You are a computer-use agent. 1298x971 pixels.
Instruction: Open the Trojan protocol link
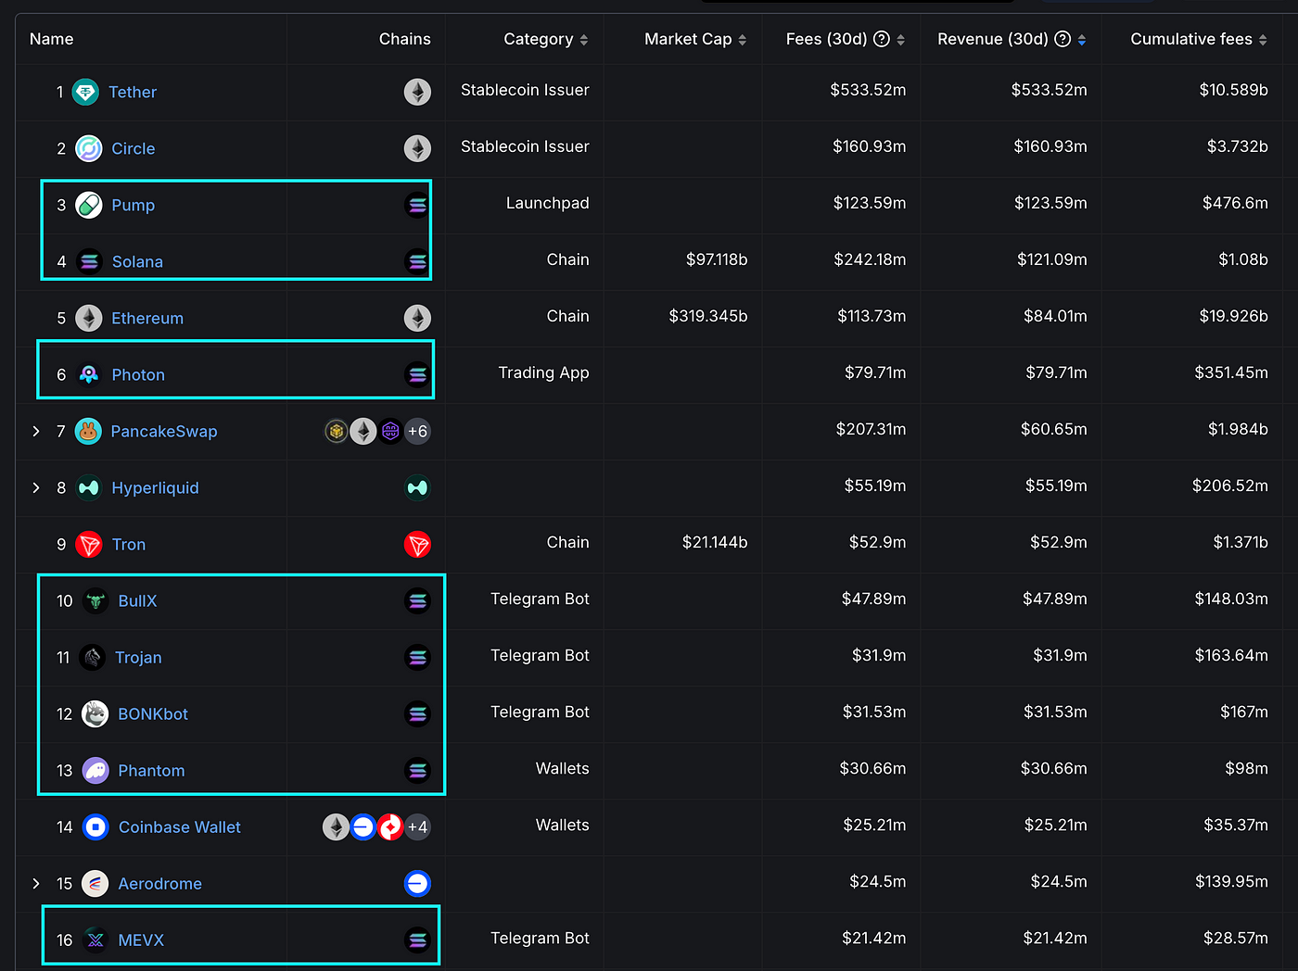tap(138, 657)
